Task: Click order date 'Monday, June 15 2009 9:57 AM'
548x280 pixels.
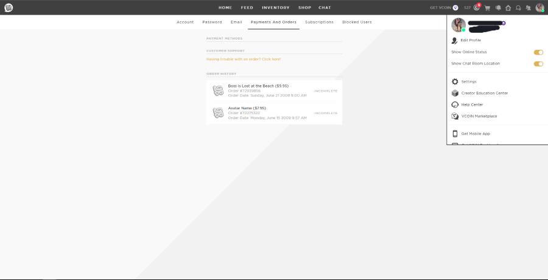Action: click(x=278, y=118)
